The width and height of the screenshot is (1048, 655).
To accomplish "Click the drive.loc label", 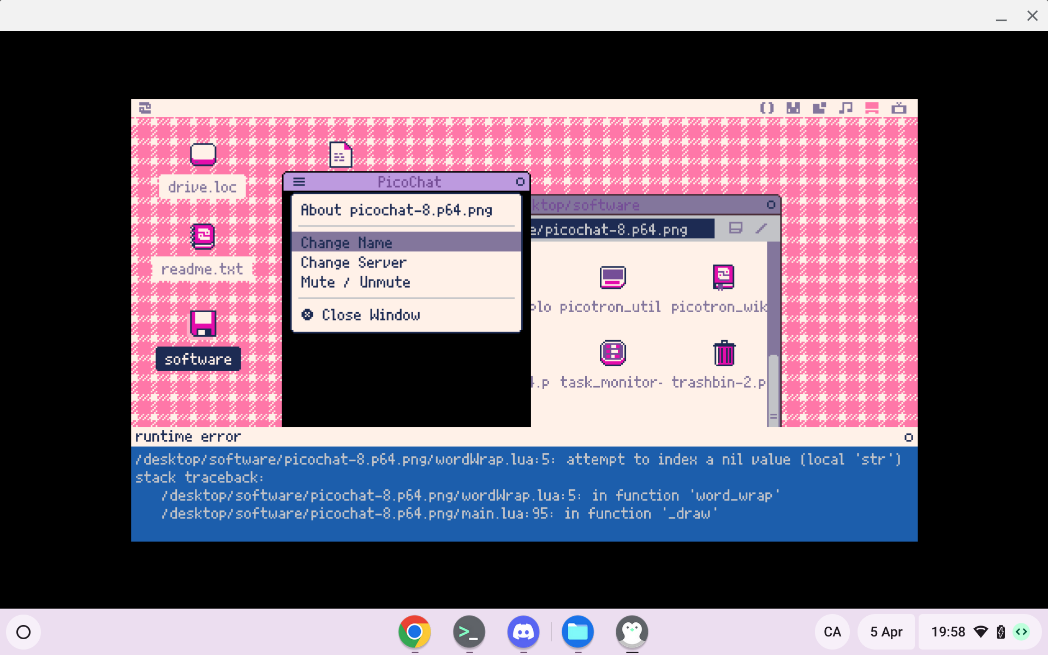I will [203, 187].
